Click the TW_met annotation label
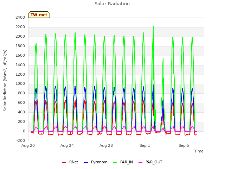 coord(39,15)
